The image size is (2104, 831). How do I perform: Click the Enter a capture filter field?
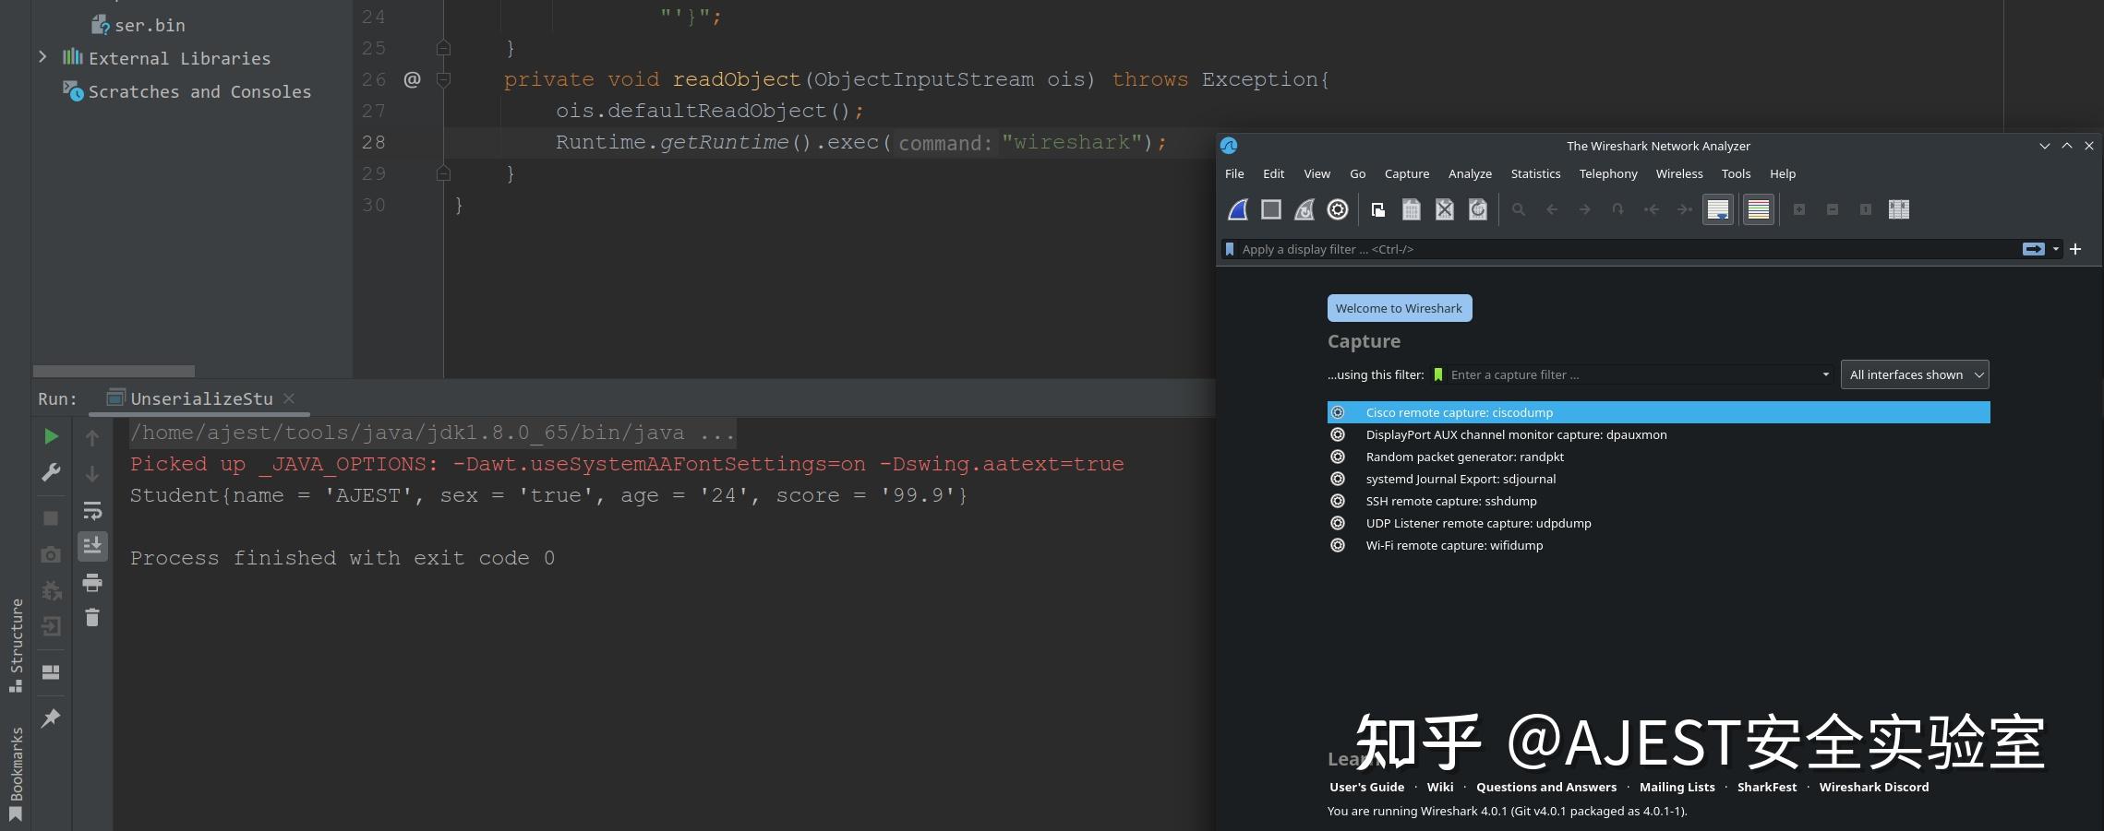point(1632,374)
